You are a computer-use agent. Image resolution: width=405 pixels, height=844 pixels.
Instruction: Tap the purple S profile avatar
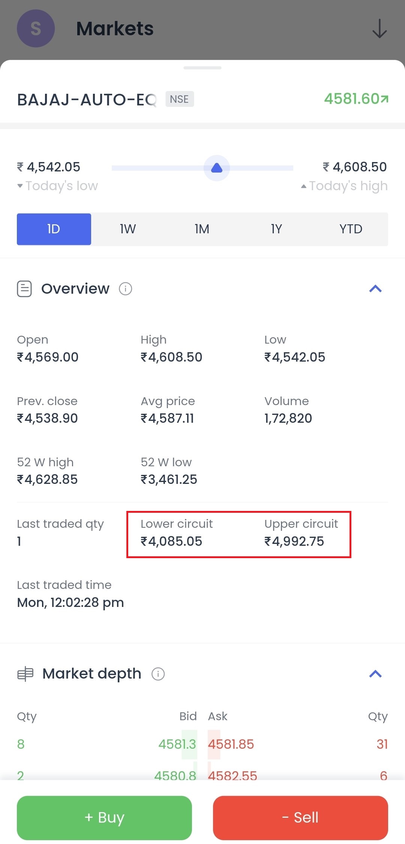36,29
